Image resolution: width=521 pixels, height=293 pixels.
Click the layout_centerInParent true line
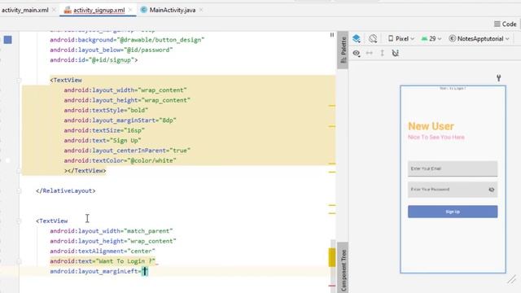[127, 151]
